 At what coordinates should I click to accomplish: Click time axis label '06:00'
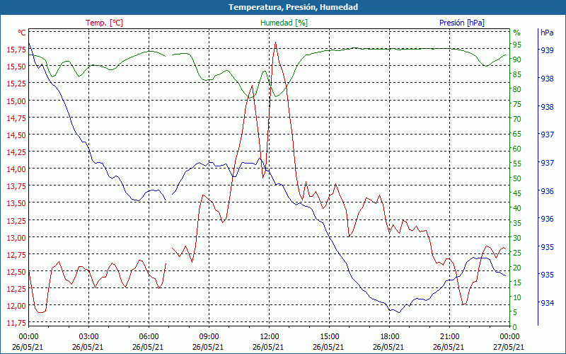pos(149,337)
